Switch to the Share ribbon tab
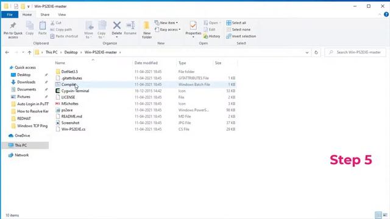 tap(45, 15)
